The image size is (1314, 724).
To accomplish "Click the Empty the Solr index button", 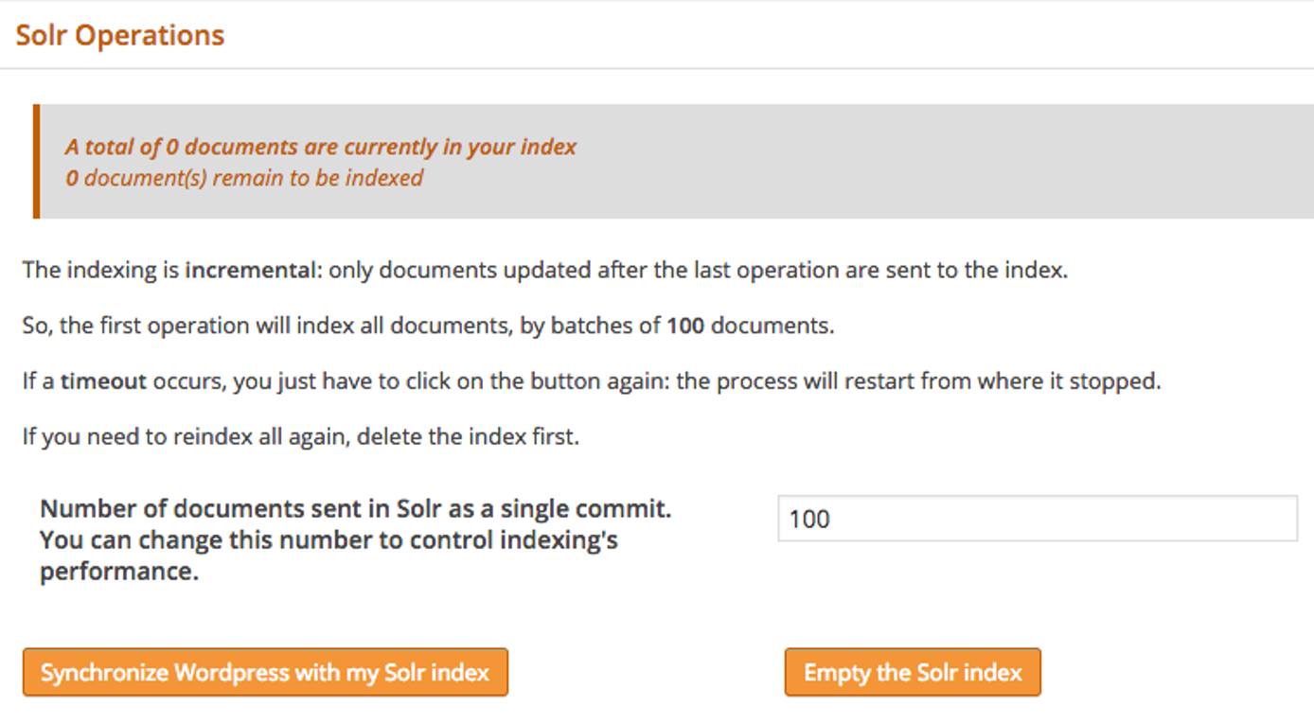I will 912,672.
